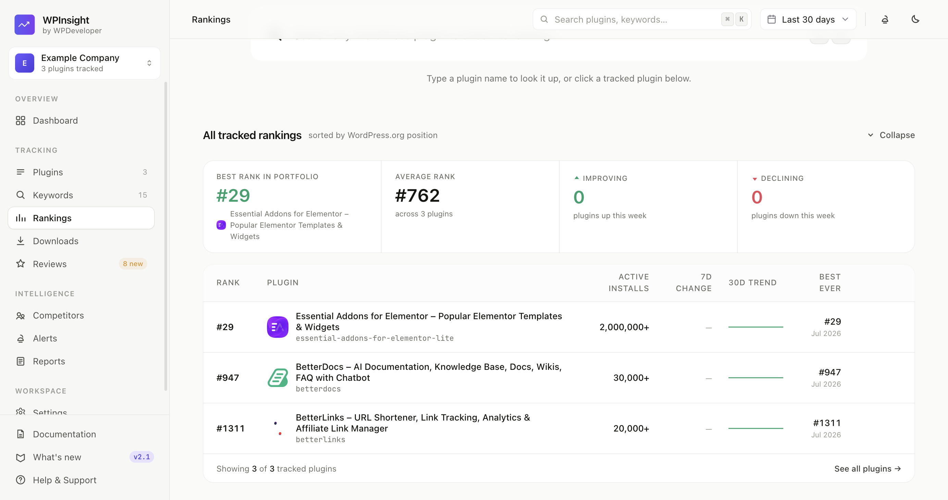Click the BetterDocs plugin icon in table
The height and width of the screenshot is (500, 948).
[x=277, y=378]
